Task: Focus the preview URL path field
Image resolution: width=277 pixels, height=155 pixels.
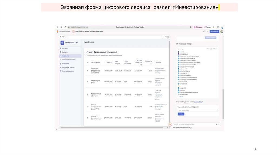Action: 114,37
